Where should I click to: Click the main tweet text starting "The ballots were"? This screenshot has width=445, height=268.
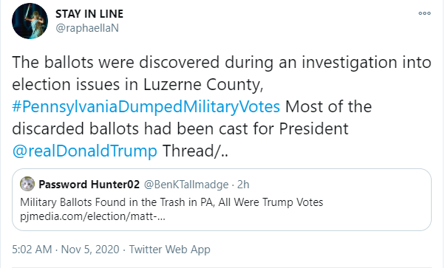coord(222,106)
